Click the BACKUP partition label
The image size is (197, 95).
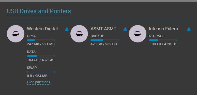pyautogui.click(x=97, y=36)
